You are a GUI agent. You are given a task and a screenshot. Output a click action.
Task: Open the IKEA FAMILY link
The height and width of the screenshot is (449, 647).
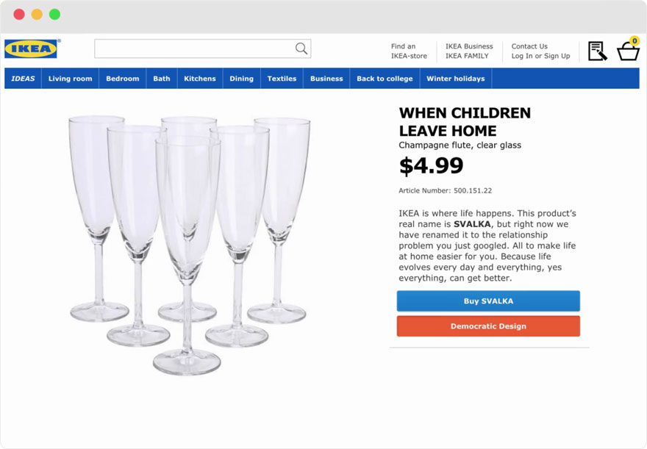click(x=467, y=56)
